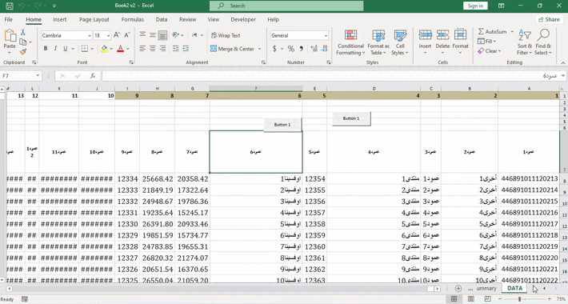The width and height of the screenshot is (568, 304).
Task: Toggle Italic formatting
Action: click(55, 49)
